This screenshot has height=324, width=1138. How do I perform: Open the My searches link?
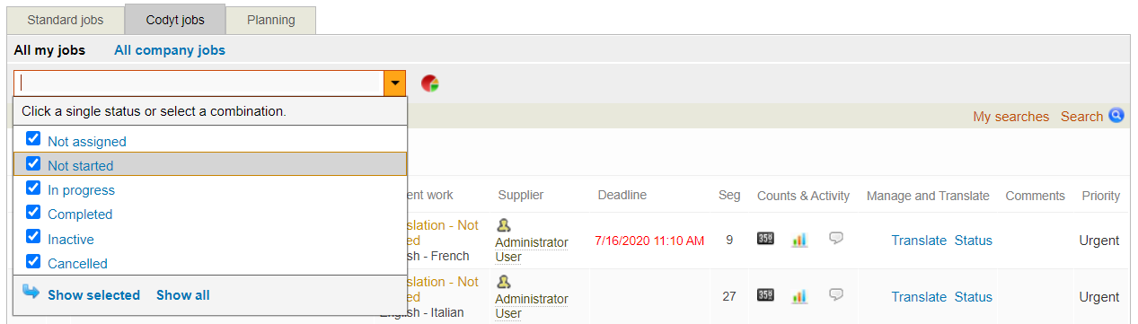pyautogui.click(x=1011, y=117)
